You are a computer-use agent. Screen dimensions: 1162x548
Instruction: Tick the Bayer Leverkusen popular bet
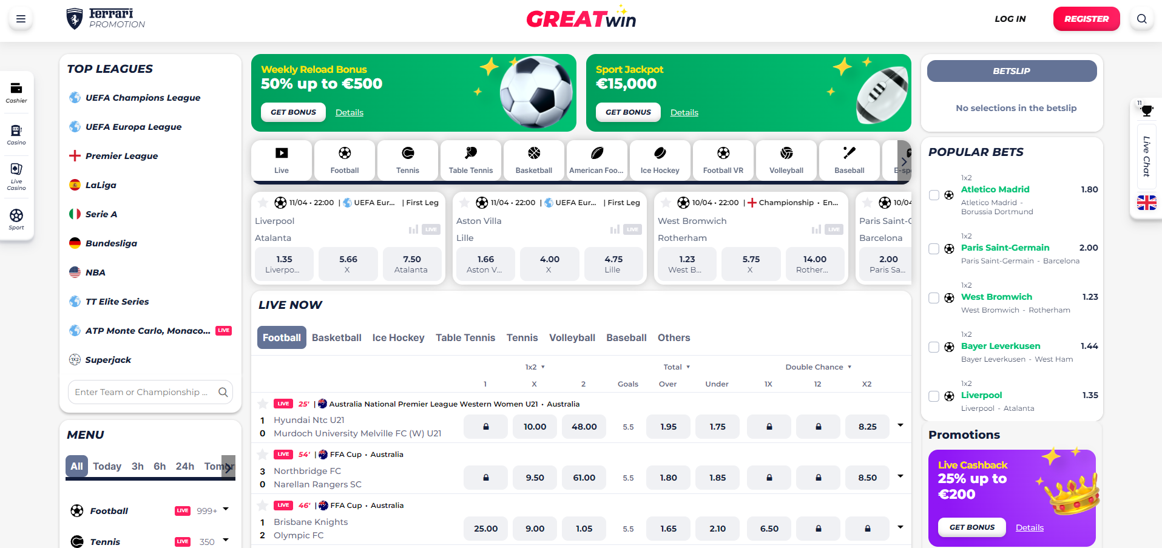[x=934, y=347]
